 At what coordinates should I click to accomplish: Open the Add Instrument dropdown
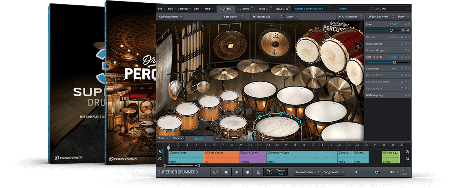170,16
